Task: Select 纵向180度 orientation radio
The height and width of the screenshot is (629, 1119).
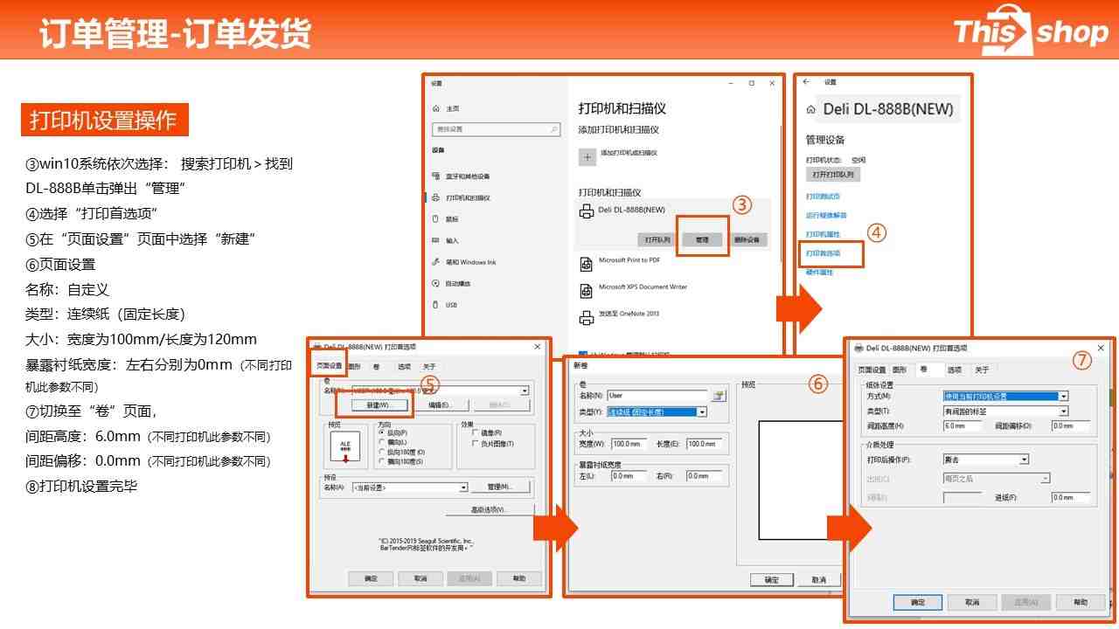Action: point(381,452)
